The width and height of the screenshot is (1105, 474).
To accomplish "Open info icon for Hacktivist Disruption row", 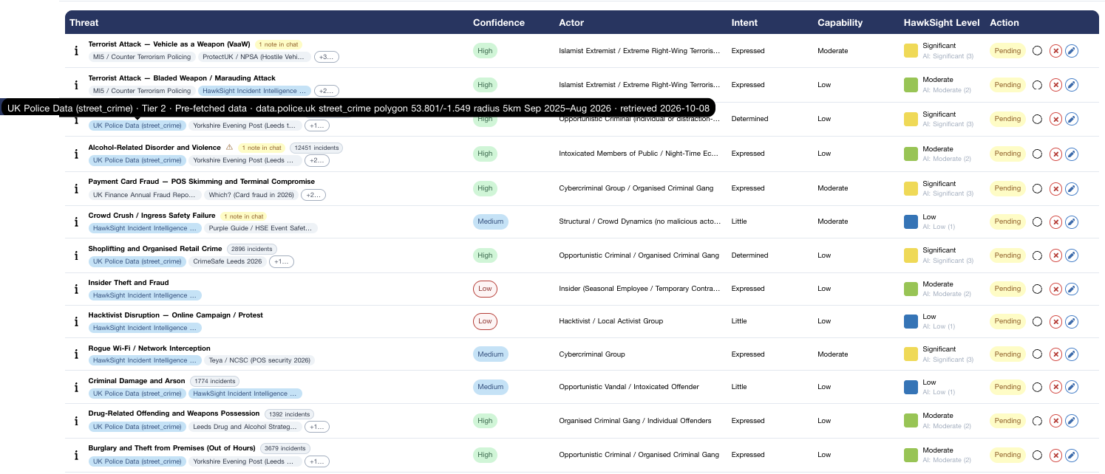I will coord(76,321).
